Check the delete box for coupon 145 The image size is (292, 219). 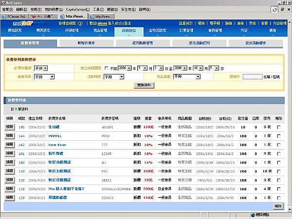tap(278, 127)
